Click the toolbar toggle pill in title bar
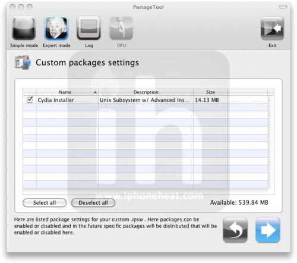 click(283, 7)
